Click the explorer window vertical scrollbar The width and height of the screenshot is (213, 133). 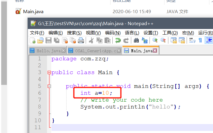(x=4, y=43)
